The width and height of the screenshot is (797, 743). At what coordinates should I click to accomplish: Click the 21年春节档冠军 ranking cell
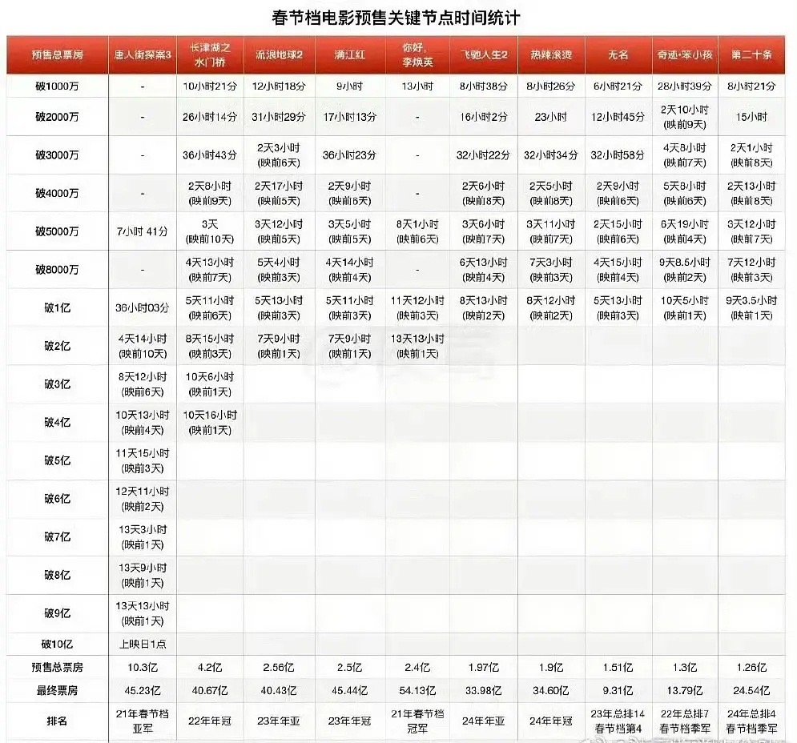click(x=417, y=721)
